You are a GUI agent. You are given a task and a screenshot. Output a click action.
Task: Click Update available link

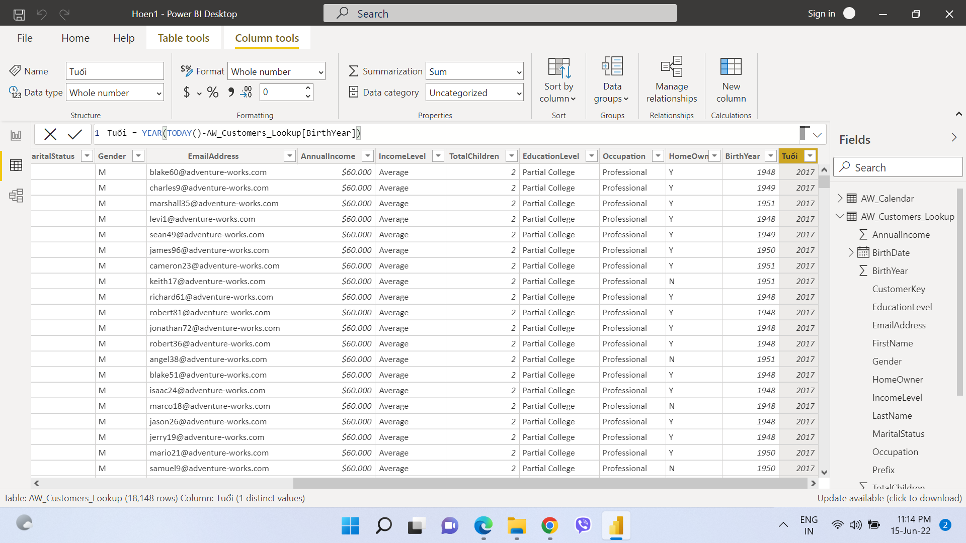(890, 498)
